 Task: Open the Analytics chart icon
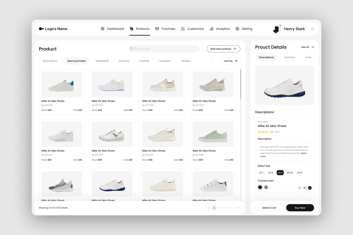coord(211,29)
